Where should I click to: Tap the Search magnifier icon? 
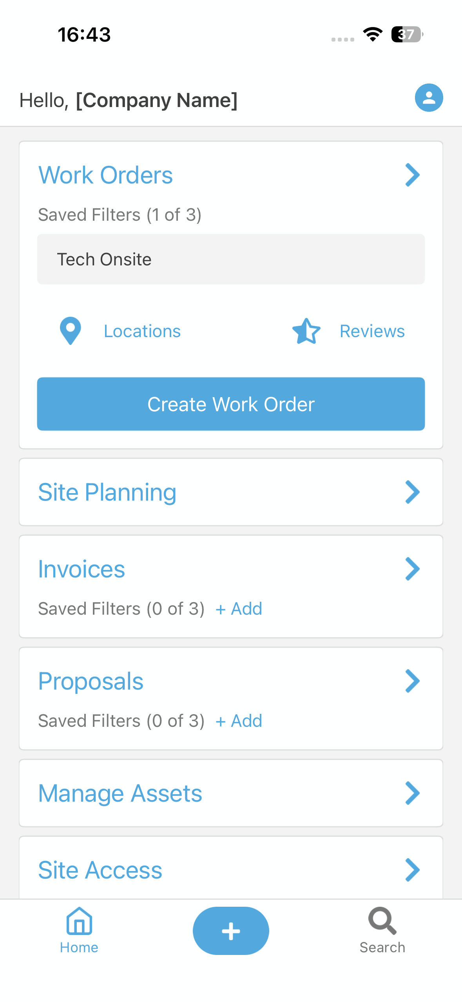(382, 920)
